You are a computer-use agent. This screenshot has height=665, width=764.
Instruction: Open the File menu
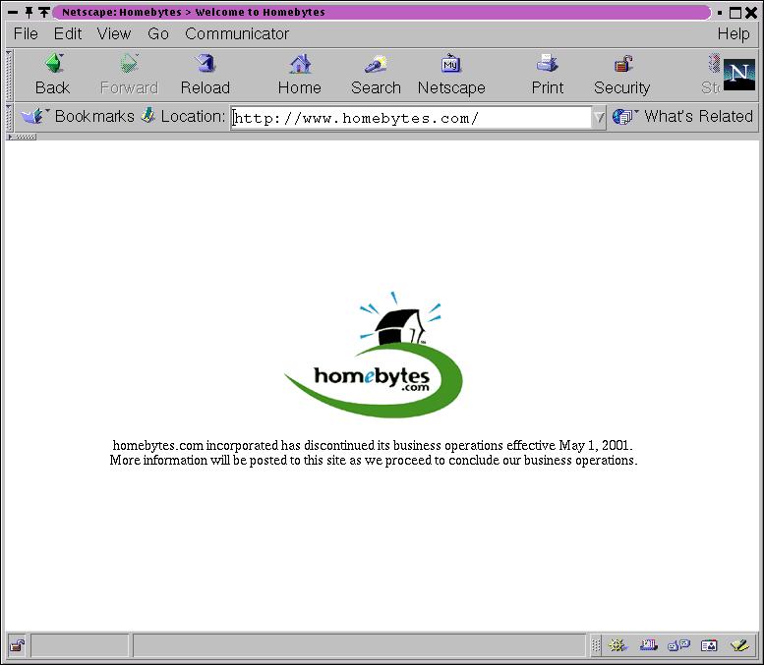click(26, 33)
